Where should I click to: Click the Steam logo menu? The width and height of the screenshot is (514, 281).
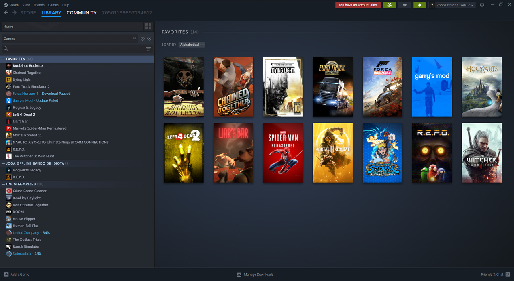pos(11,5)
